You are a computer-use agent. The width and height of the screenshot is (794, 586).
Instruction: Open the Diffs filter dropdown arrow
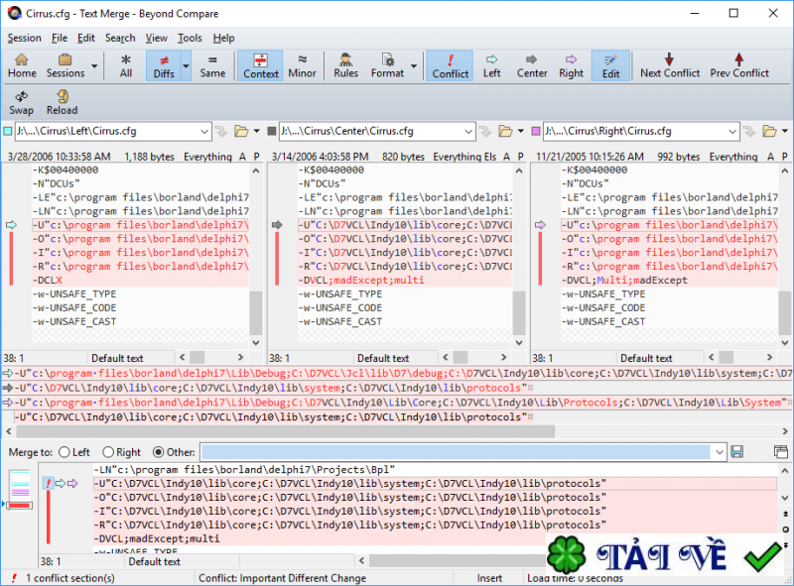[x=186, y=65]
